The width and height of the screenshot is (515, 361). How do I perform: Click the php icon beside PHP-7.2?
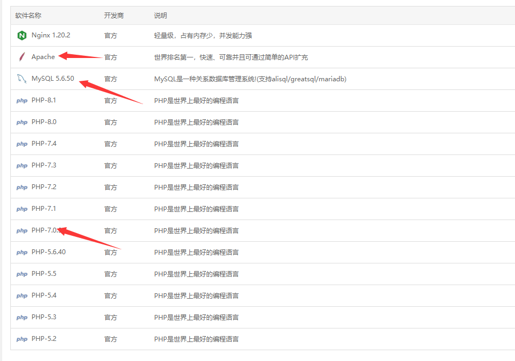pyautogui.click(x=22, y=188)
